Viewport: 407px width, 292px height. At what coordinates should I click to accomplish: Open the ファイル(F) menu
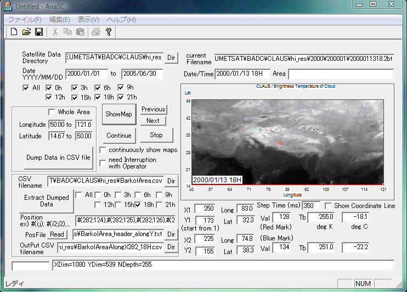coord(24,19)
